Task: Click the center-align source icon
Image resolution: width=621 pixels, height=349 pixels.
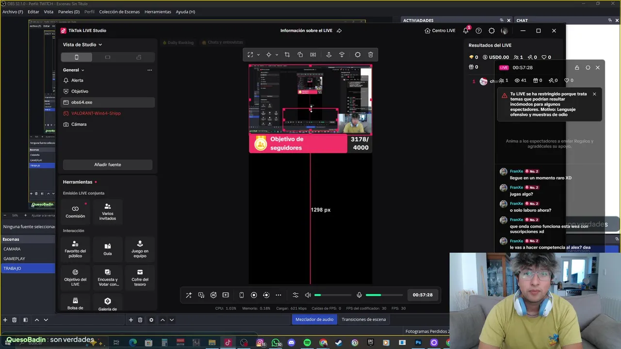Action: (x=269, y=55)
